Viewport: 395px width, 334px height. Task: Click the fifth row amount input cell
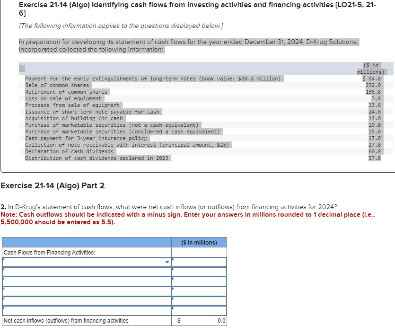[x=199, y=301]
